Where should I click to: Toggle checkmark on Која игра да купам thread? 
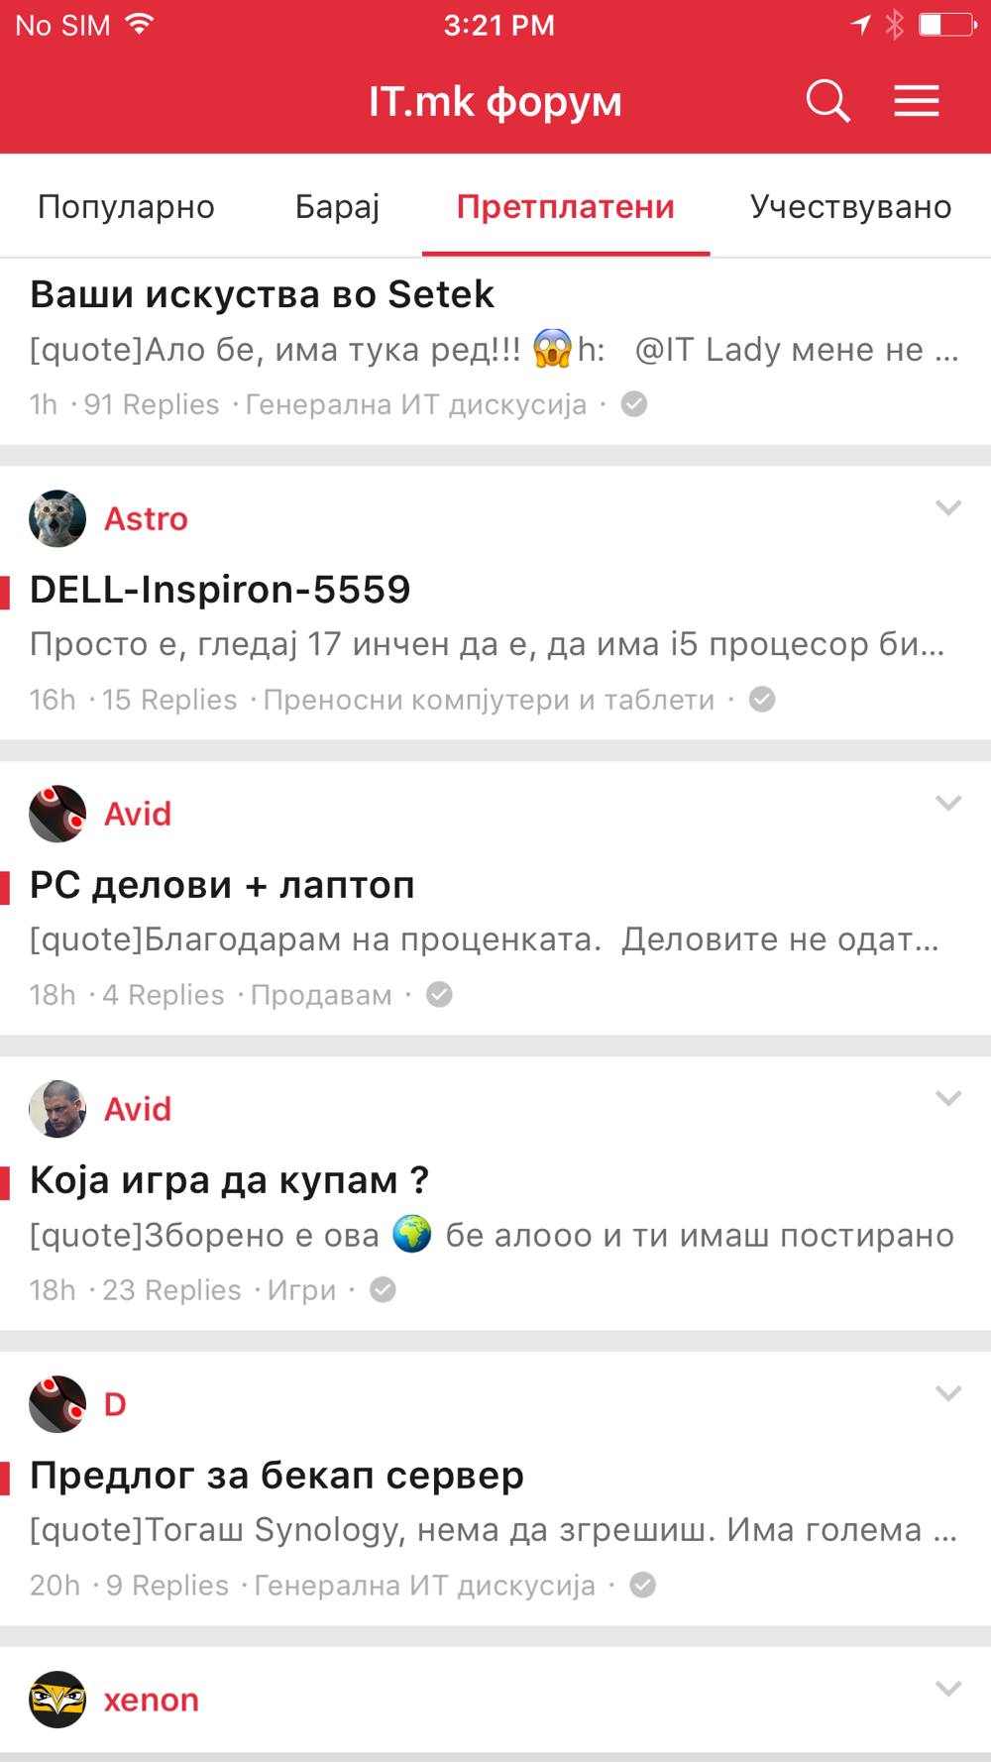pos(384,1290)
